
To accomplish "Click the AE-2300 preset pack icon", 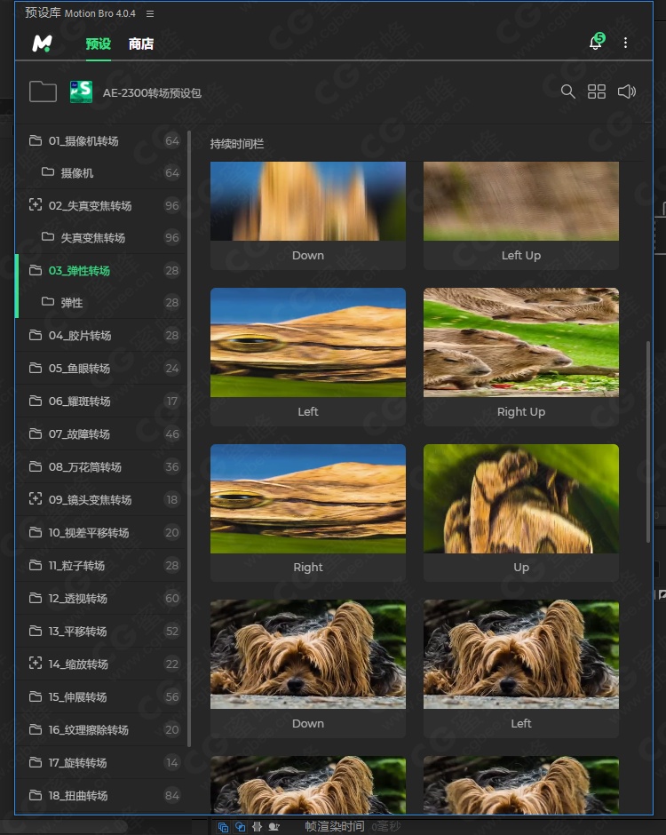I will [81, 91].
